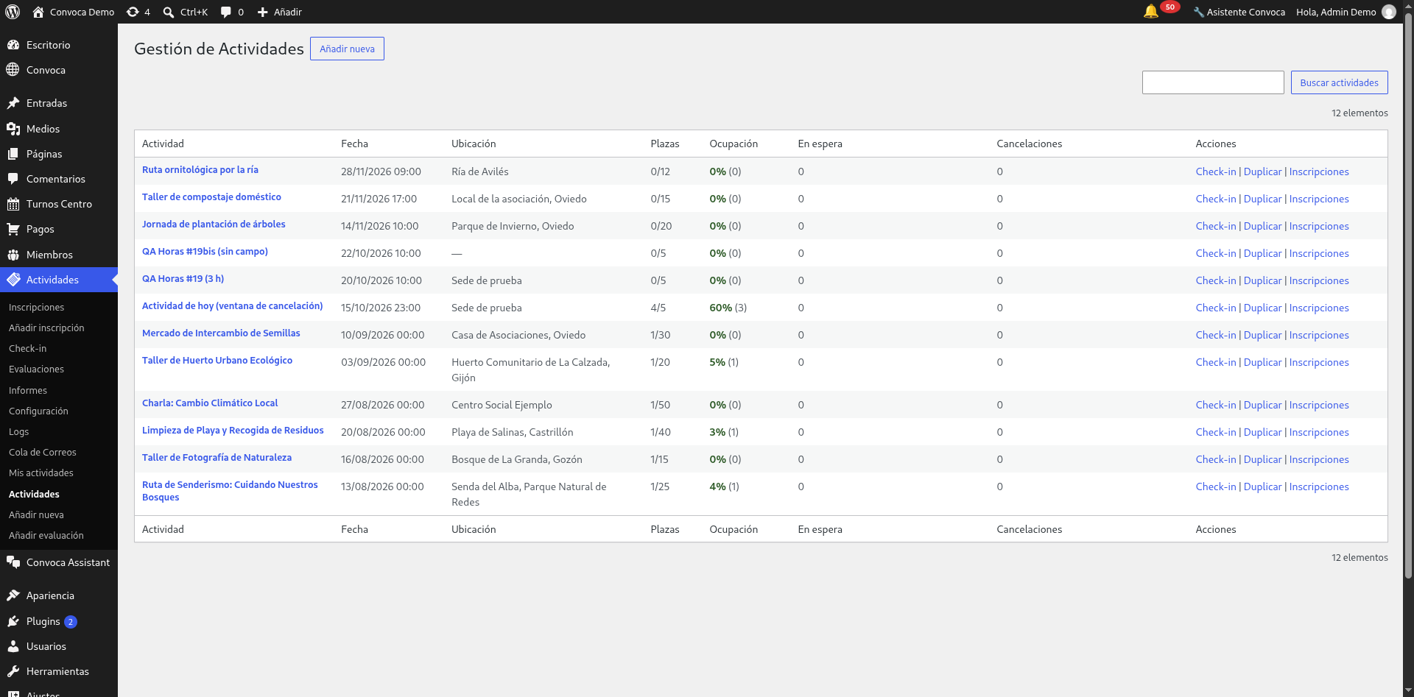The width and height of the screenshot is (1414, 697).
Task: Open Asistente Convoca wrench tool
Action: (x=1239, y=12)
